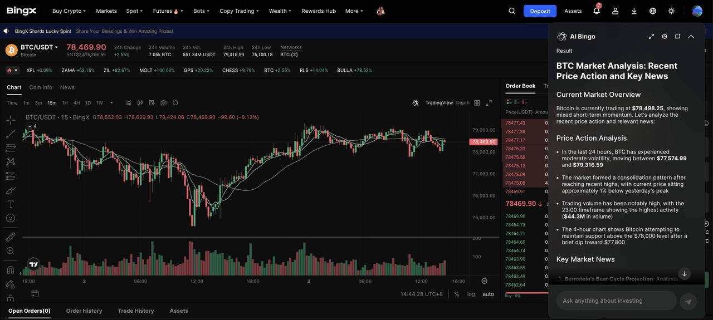Expand more time interval options
The width and height of the screenshot is (713, 320).
click(112, 103)
